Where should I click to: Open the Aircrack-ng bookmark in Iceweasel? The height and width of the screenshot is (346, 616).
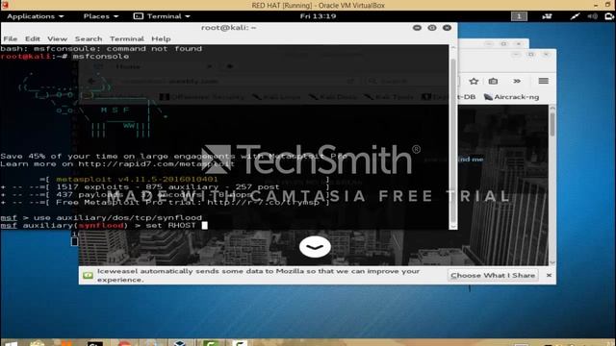click(x=511, y=97)
